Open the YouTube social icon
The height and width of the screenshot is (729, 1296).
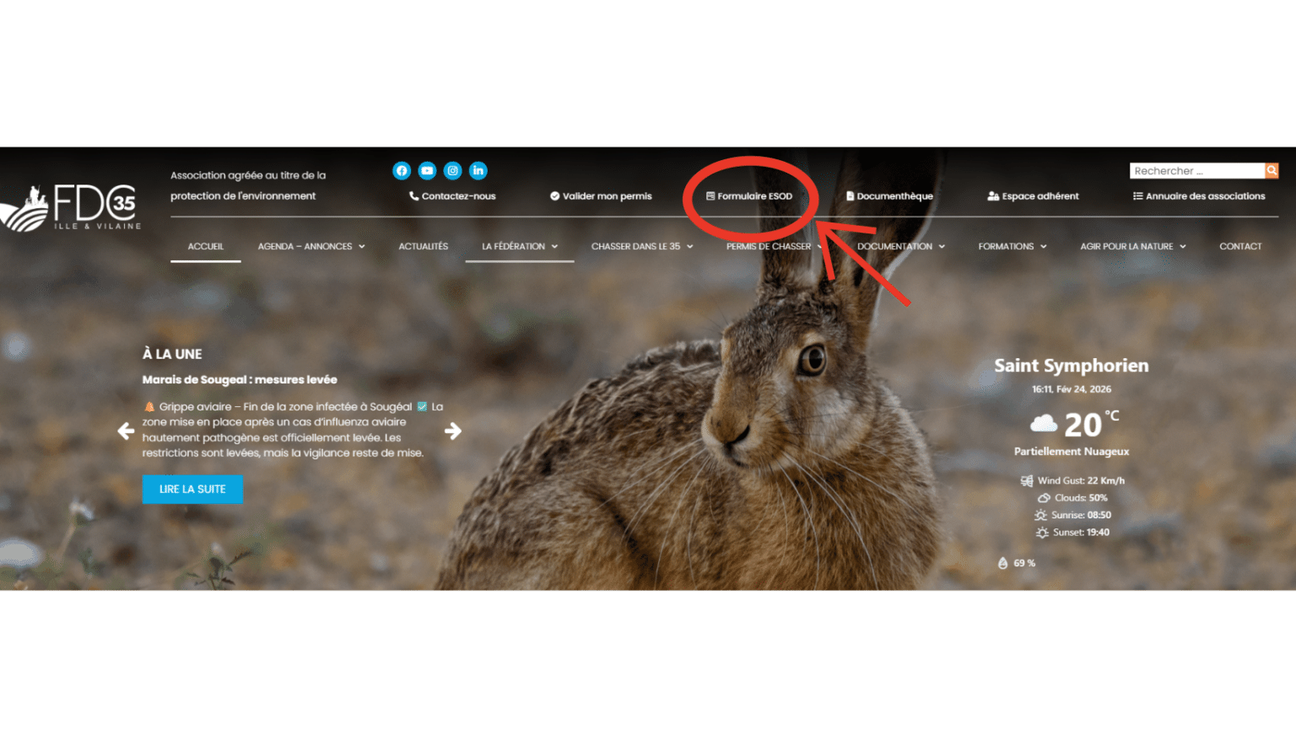[x=427, y=171]
